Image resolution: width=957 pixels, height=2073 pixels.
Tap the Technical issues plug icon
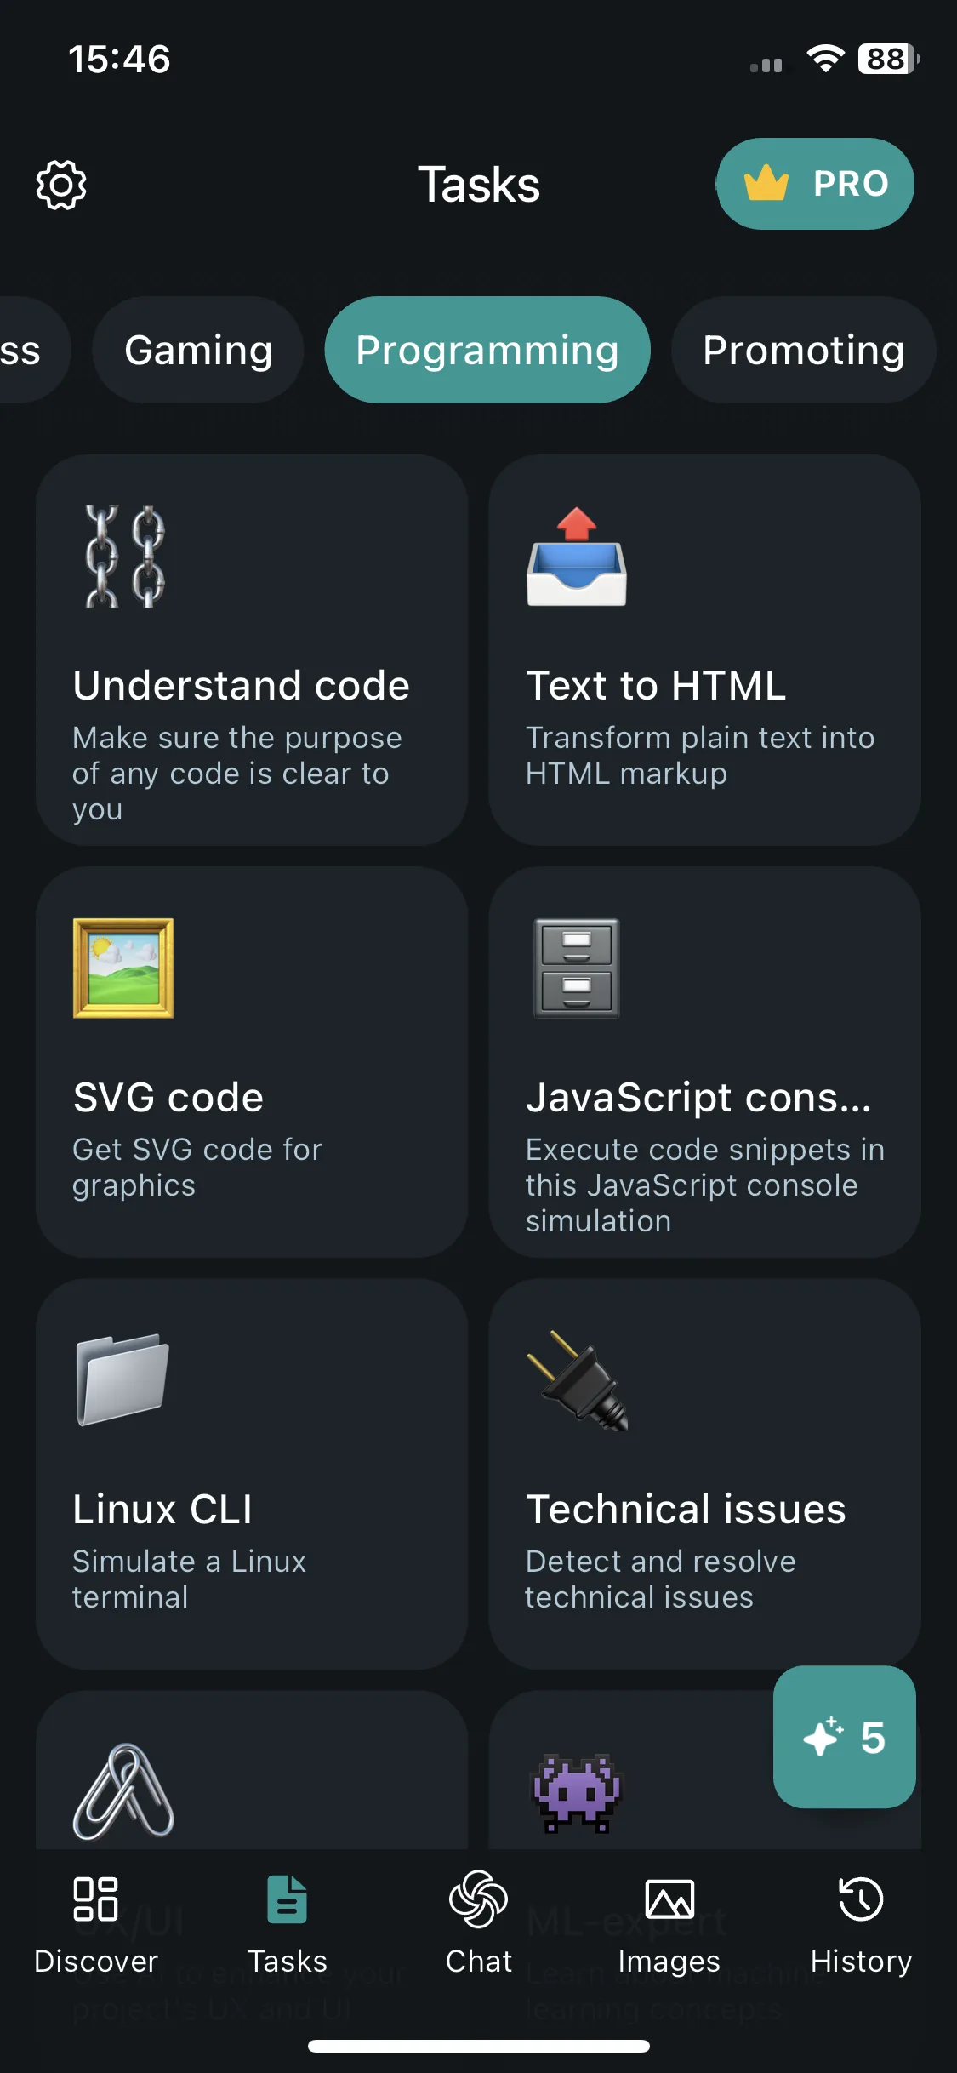click(x=578, y=1380)
